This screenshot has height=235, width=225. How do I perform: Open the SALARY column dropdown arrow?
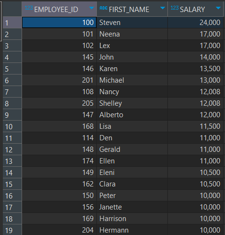tap(218, 8)
